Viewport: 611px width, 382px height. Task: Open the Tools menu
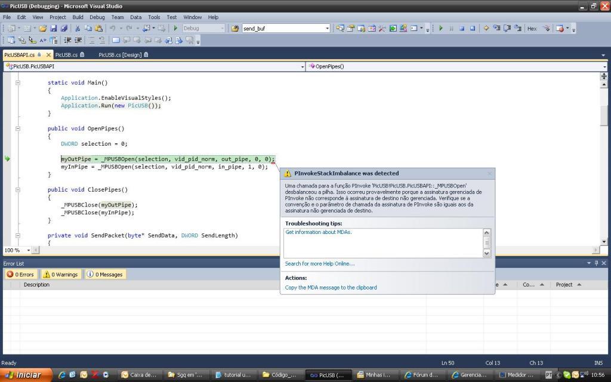click(x=154, y=17)
